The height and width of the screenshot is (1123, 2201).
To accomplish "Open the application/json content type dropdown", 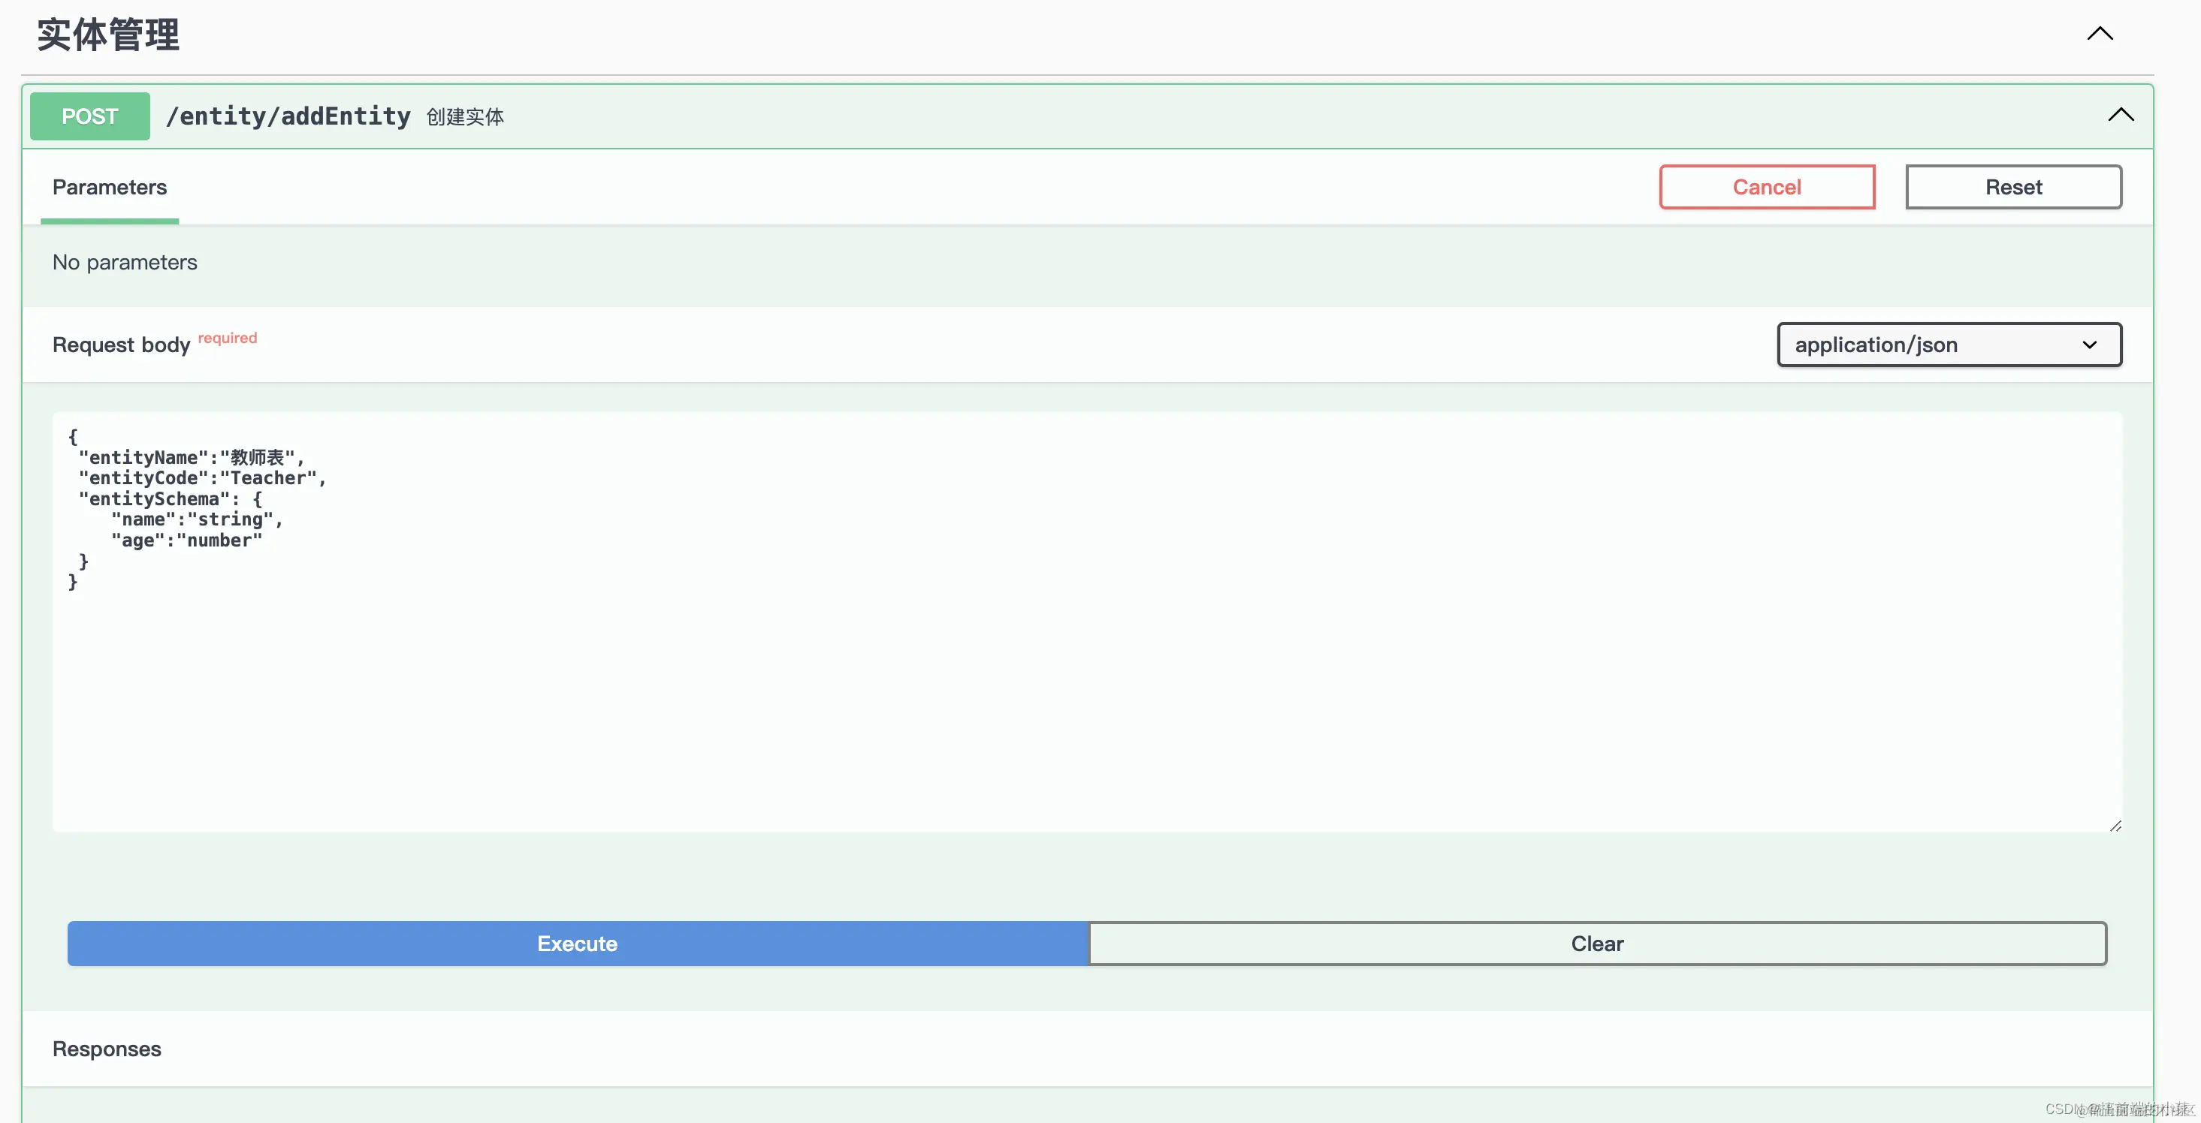I will pyautogui.click(x=1949, y=345).
